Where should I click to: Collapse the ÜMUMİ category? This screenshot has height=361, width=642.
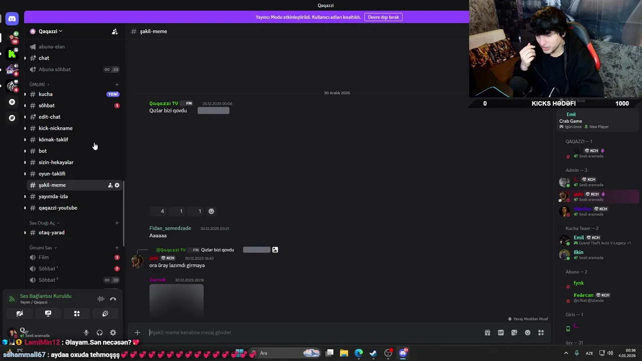tap(39, 84)
